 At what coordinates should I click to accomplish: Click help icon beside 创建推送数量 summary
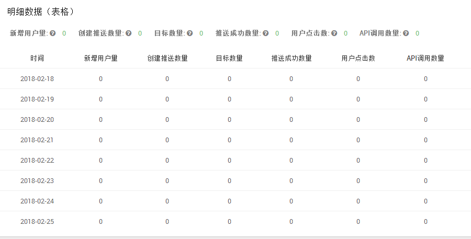(129, 33)
